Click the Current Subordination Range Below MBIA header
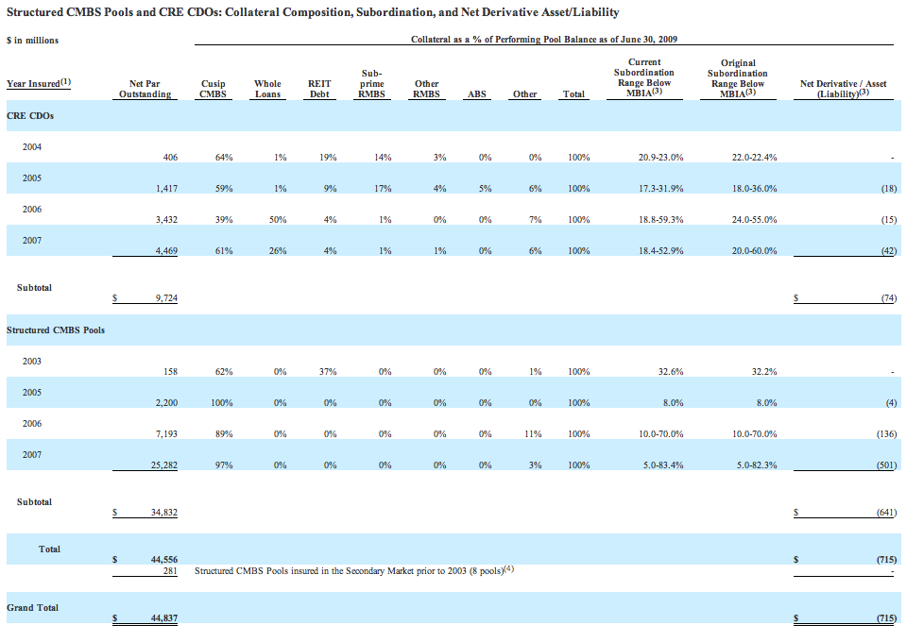Viewport: 924px width, 642px height. point(643,77)
